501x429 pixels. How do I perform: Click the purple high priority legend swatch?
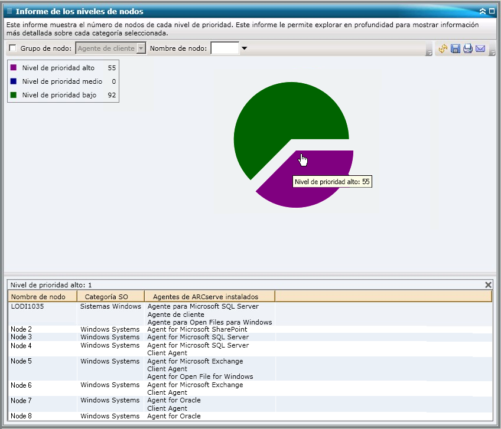(x=14, y=68)
